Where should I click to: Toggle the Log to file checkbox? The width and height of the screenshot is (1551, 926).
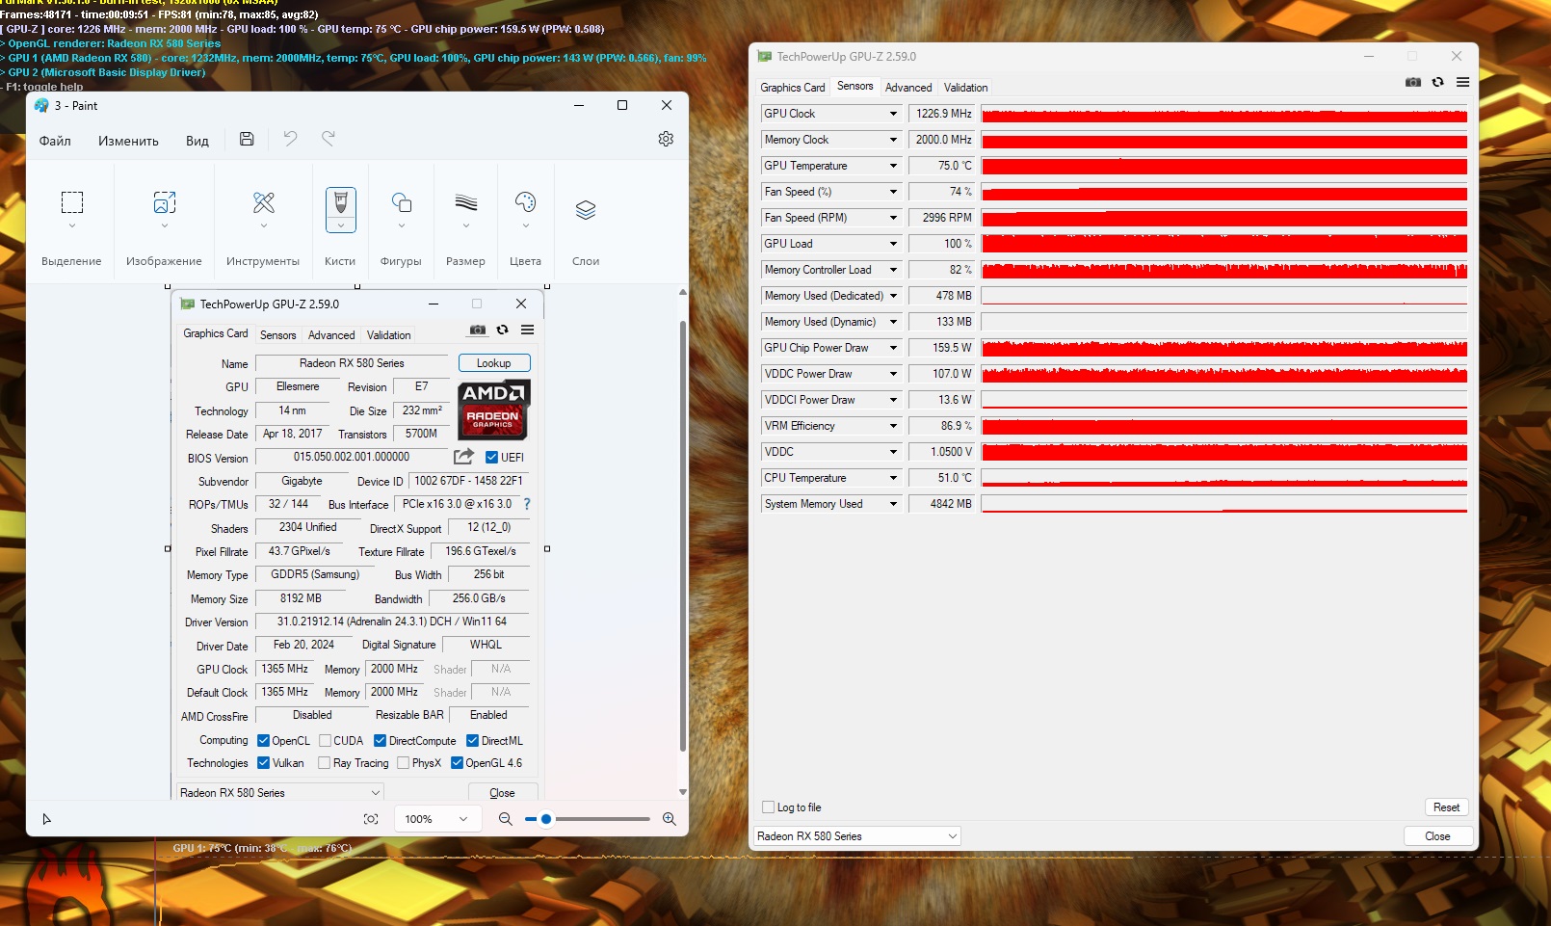pyautogui.click(x=768, y=807)
